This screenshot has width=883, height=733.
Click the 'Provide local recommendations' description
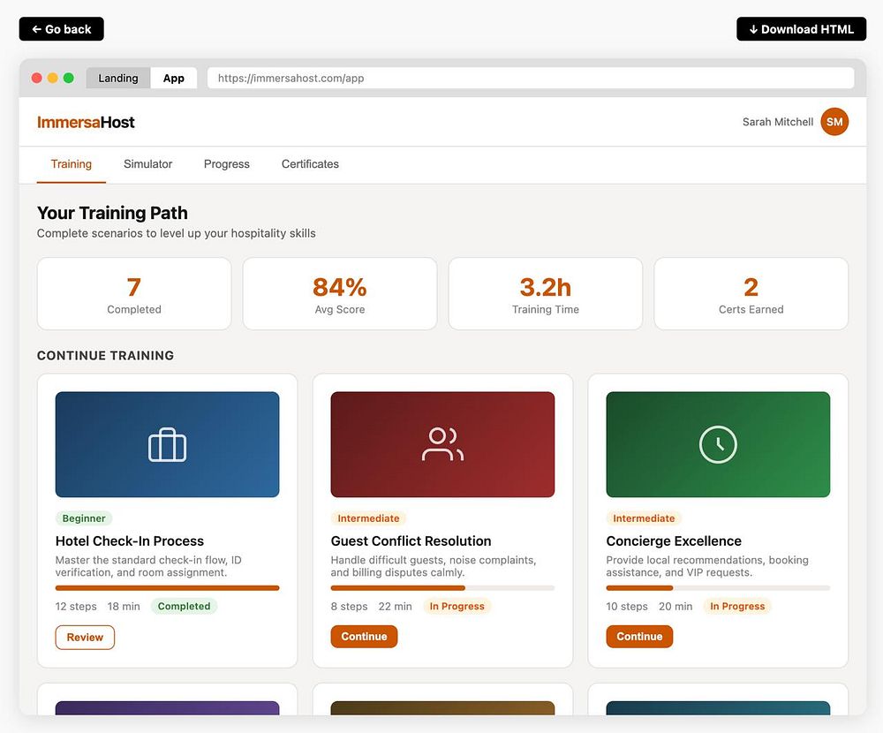coord(707,566)
